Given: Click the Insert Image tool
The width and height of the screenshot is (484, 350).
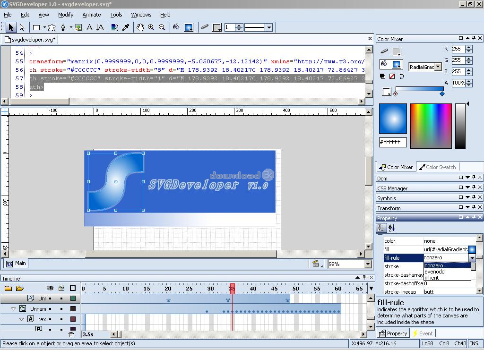Looking at the screenshot, I should [78, 27].
